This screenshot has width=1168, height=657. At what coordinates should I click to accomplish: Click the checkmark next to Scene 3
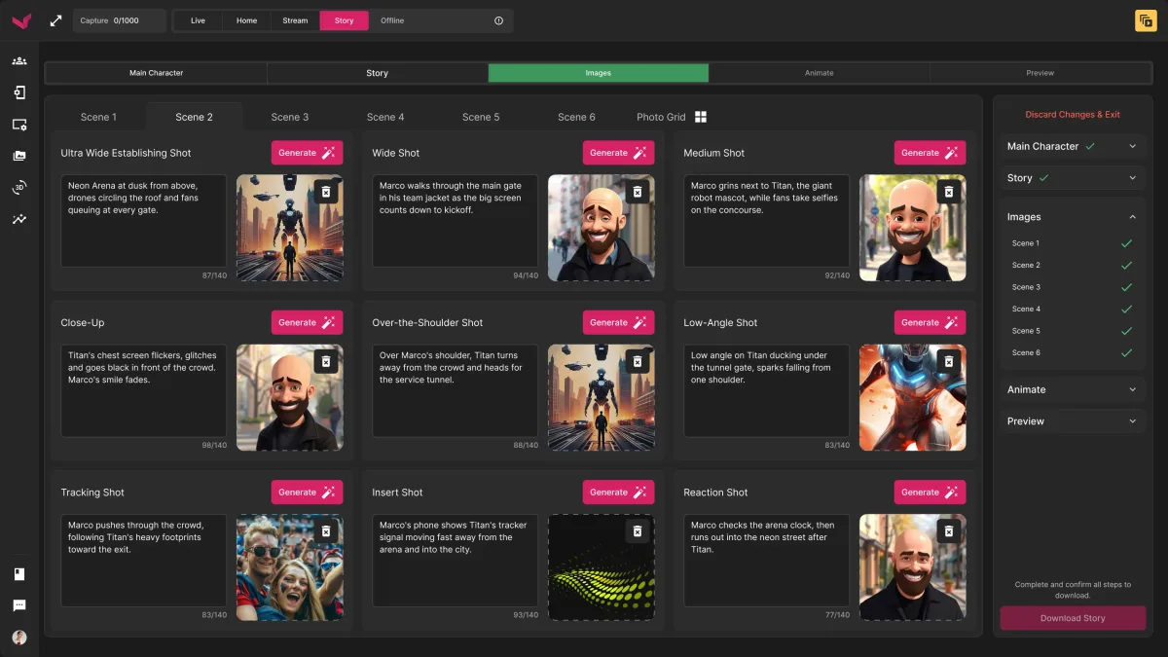tap(1127, 287)
